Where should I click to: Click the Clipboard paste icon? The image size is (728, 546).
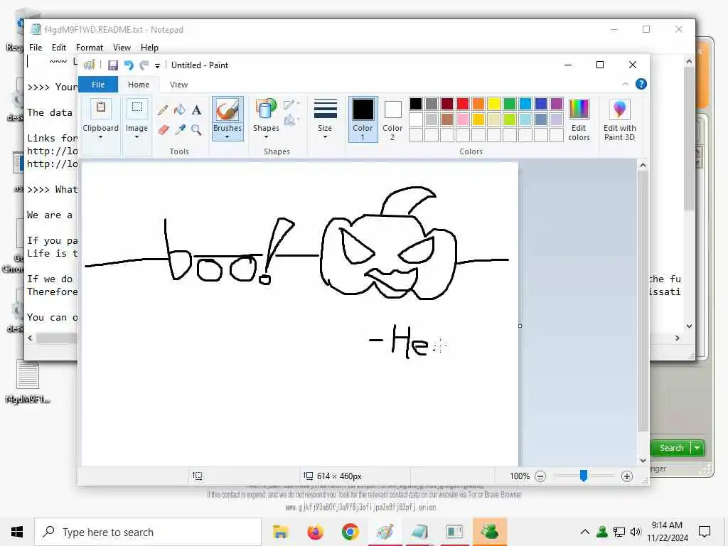point(101,109)
